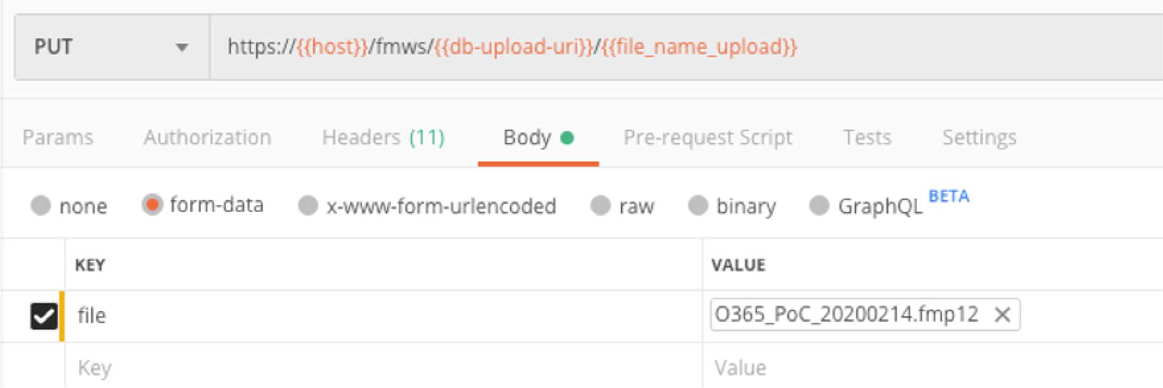Open the PUT method dropdown
Viewport: 1163px width, 388px height.
(x=112, y=47)
